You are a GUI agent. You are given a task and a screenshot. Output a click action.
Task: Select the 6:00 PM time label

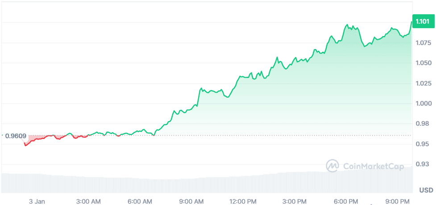[347, 201]
